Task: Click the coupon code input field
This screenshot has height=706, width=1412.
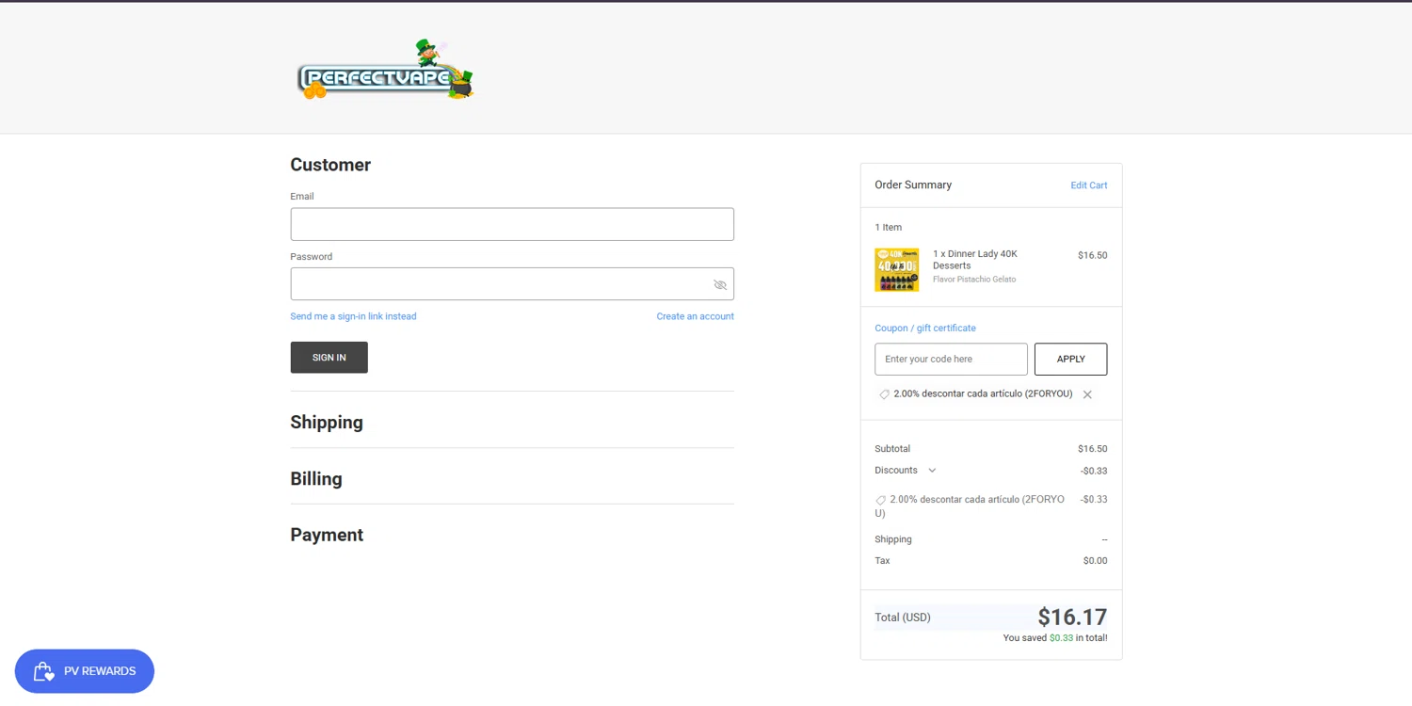Action: click(x=951, y=359)
